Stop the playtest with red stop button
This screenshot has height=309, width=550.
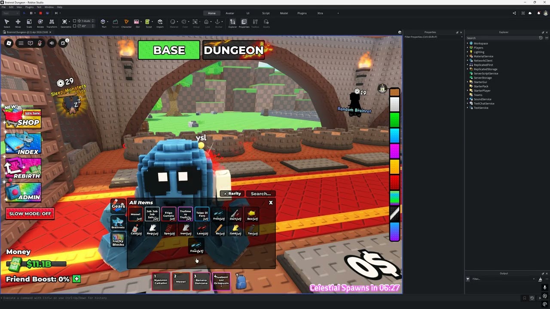point(40,13)
